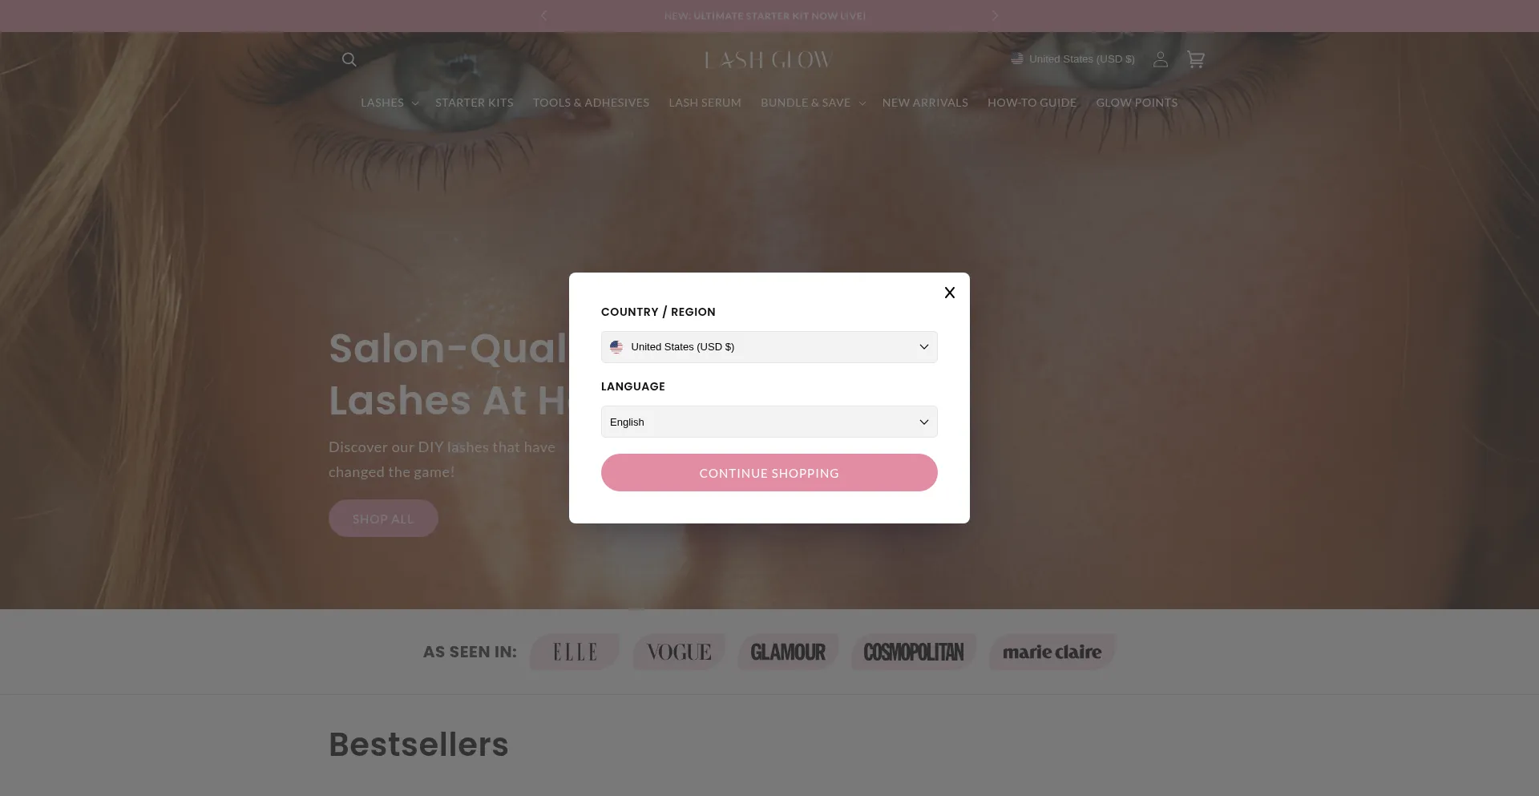Click the VOGUE magazine logo
This screenshot has width=1539, height=796.
(679, 652)
